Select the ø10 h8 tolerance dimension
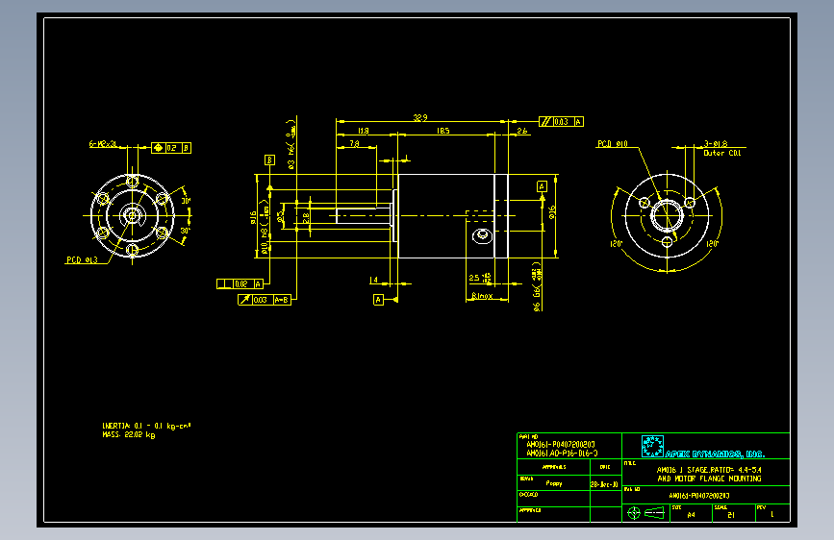 pyautogui.click(x=265, y=227)
